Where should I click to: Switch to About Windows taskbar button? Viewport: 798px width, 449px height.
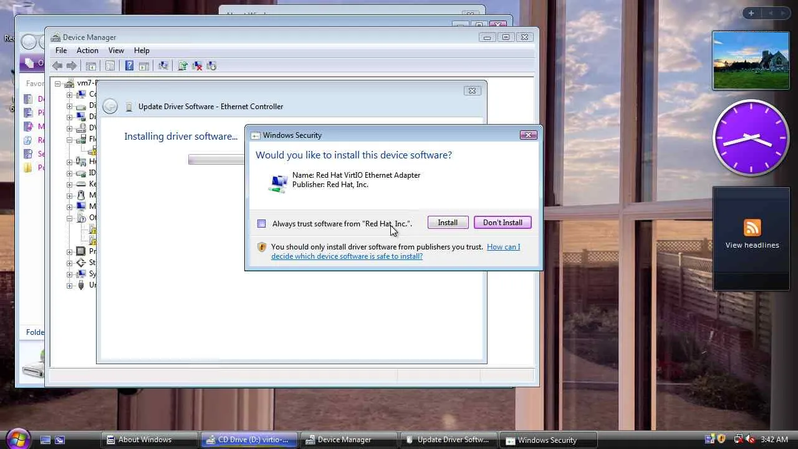150,440
